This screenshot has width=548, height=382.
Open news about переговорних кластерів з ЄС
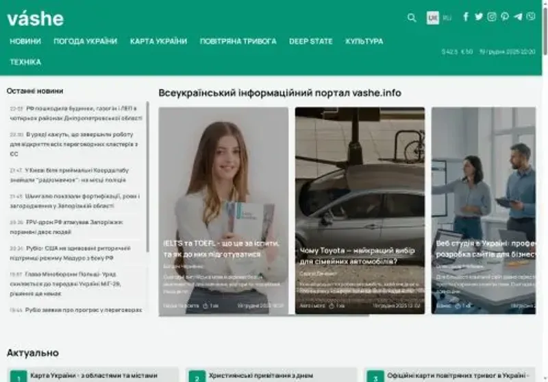point(74,144)
